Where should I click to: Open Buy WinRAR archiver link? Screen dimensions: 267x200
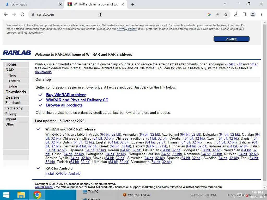tap(66, 95)
